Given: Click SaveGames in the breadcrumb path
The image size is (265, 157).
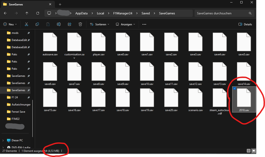Looking at the screenshot, I should [x=167, y=13].
